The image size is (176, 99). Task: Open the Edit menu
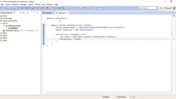(2, 4)
